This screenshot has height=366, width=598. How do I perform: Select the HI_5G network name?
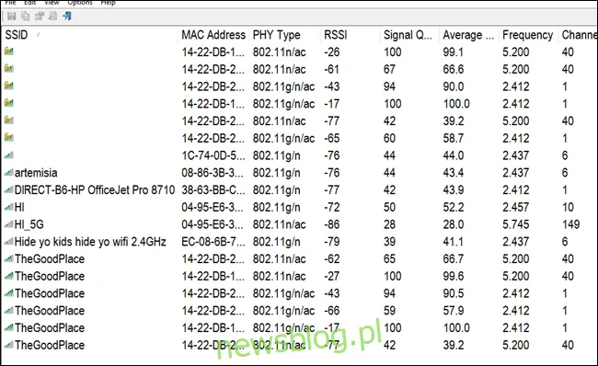[29, 224]
